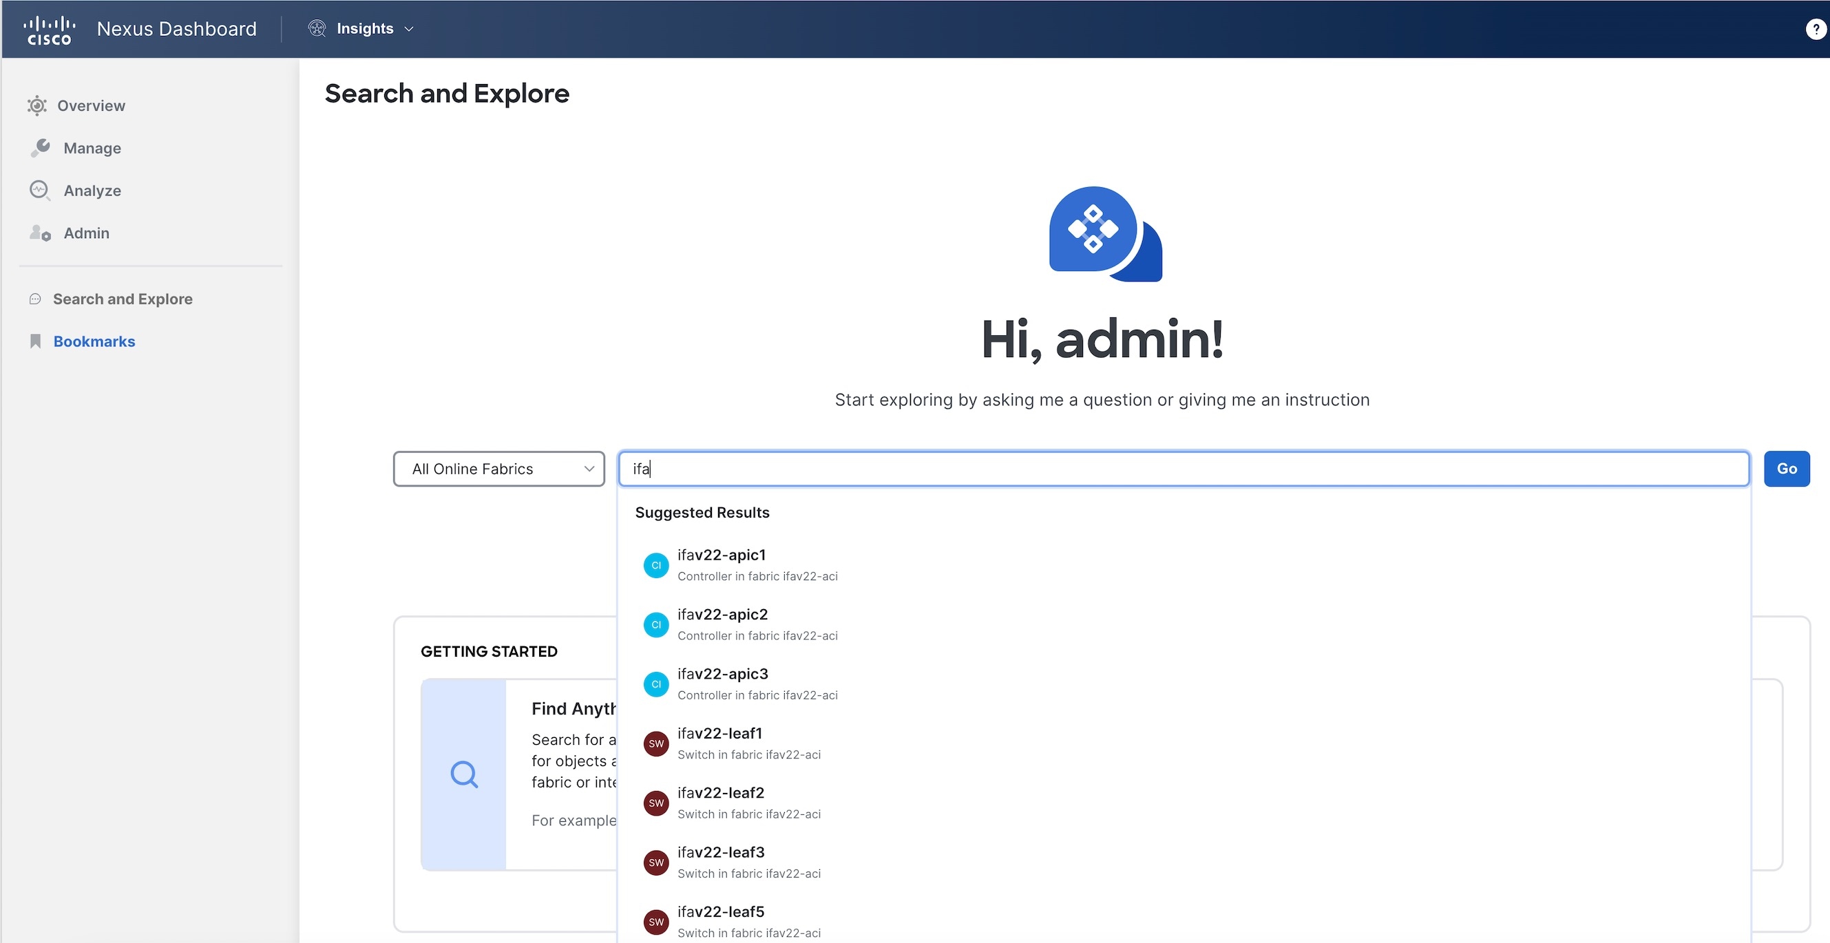The width and height of the screenshot is (1830, 943).
Task: Click 'Controller in fabric ifav22-aci' under ifav22-apic1
Action: coord(757,577)
